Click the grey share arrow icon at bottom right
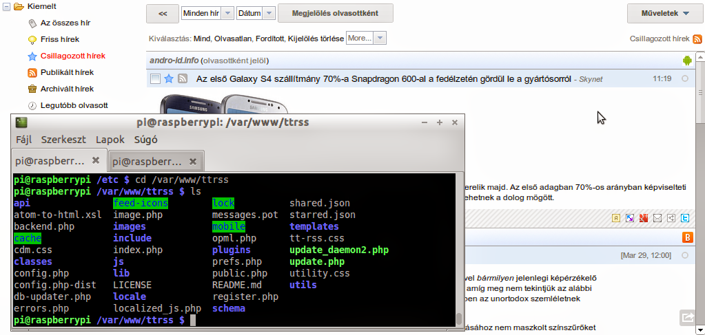The image size is (705, 335). [688, 318]
